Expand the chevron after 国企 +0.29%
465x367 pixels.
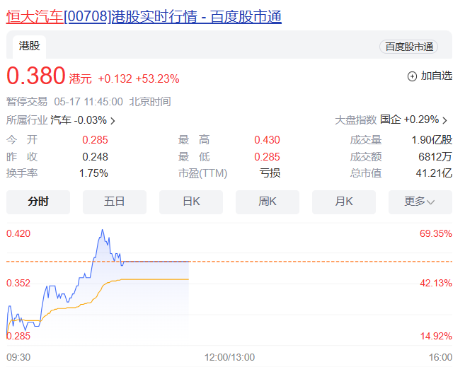click(x=444, y=120)
